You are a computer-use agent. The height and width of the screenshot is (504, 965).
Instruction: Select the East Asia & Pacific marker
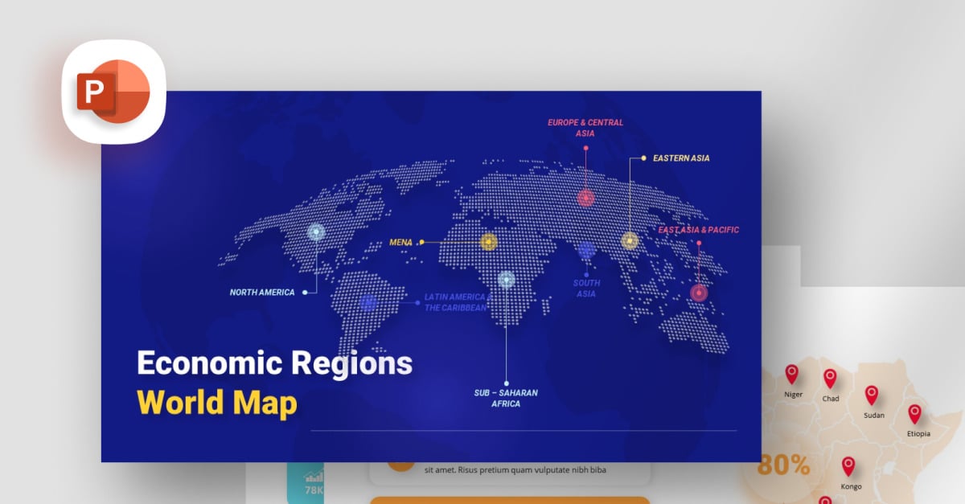(x=698, y=293)
